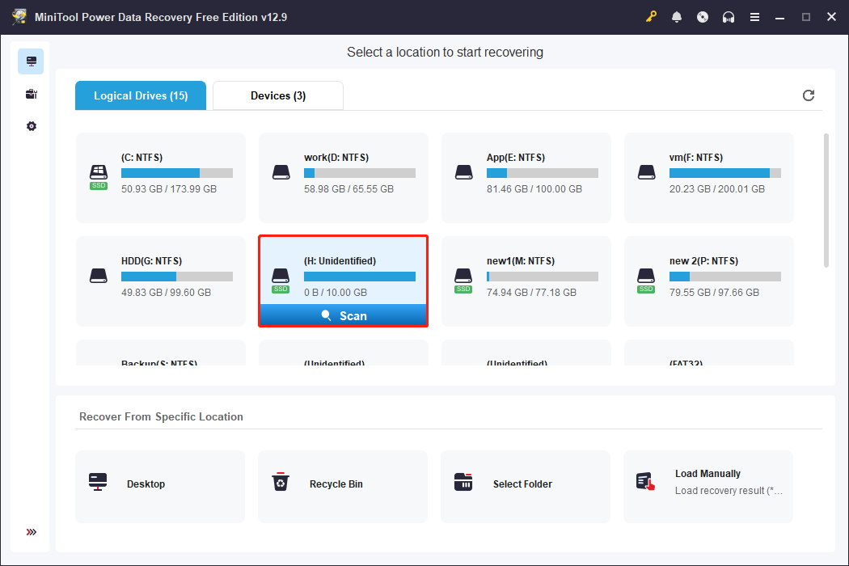Select the This PC sidebar icon

coord(31,61)
